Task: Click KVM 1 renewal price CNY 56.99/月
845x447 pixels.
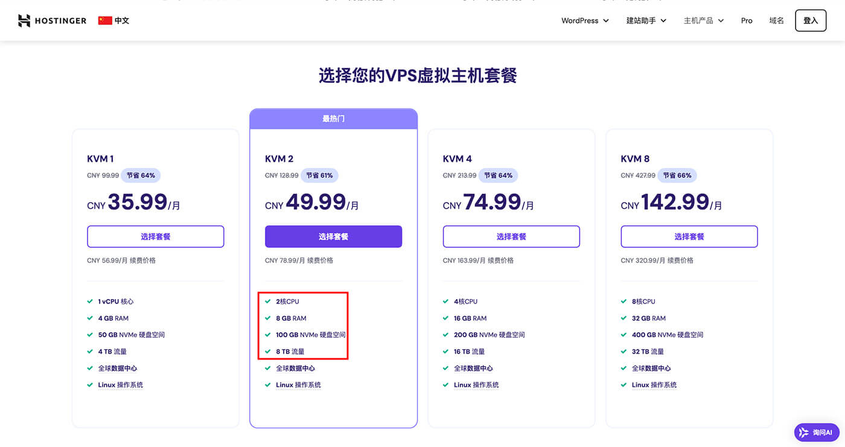Action: pyautogui.click(x=121, y=261)
